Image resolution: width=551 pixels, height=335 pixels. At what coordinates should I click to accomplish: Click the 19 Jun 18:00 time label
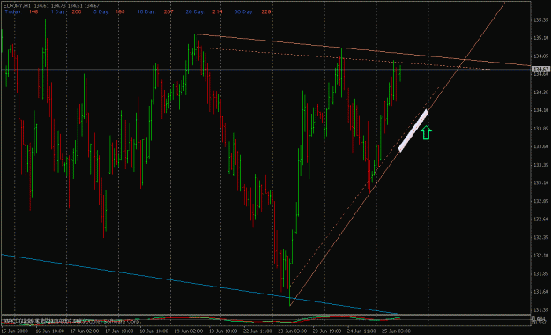pos(223,331)
